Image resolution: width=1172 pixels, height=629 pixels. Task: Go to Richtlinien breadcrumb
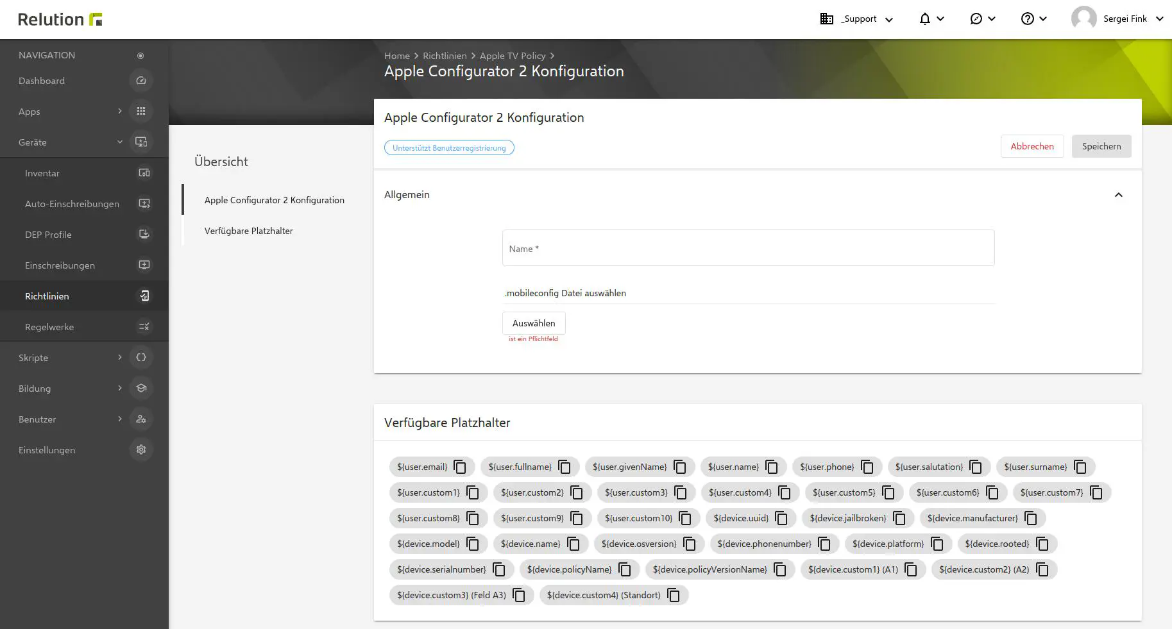coord(445,56)
